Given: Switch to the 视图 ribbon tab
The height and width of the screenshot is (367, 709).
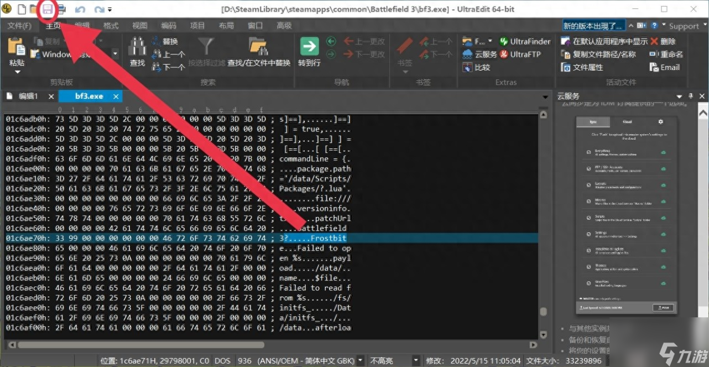Looking at the screenshot, I should click(x=140, y=26).
